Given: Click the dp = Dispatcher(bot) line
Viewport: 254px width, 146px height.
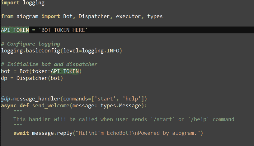Looking at the screenshot, I should tap(32, 78).
